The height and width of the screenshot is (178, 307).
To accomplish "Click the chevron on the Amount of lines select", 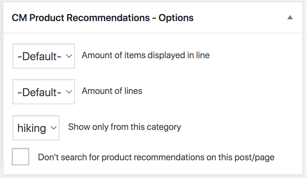I will [x=69, y=92].
